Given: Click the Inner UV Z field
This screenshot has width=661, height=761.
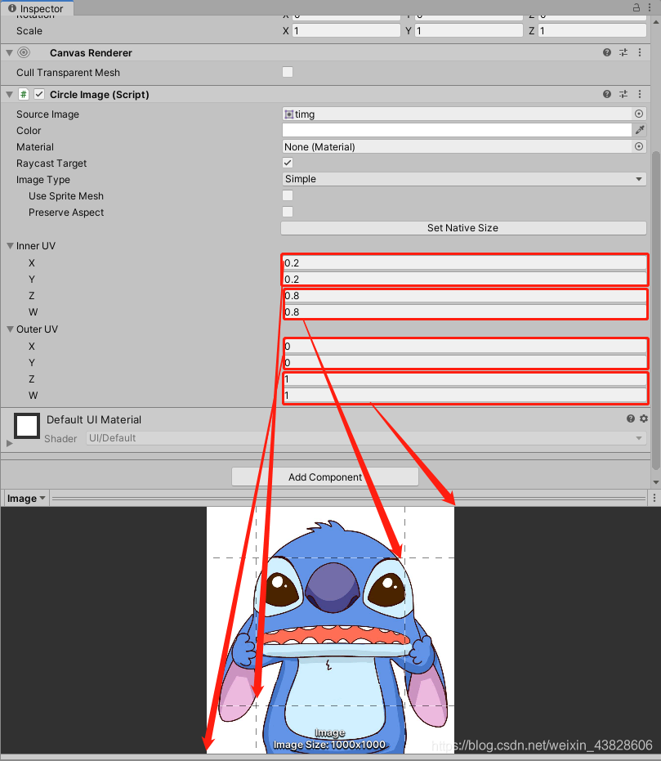Looking at the screenshot, I should 464,296.
